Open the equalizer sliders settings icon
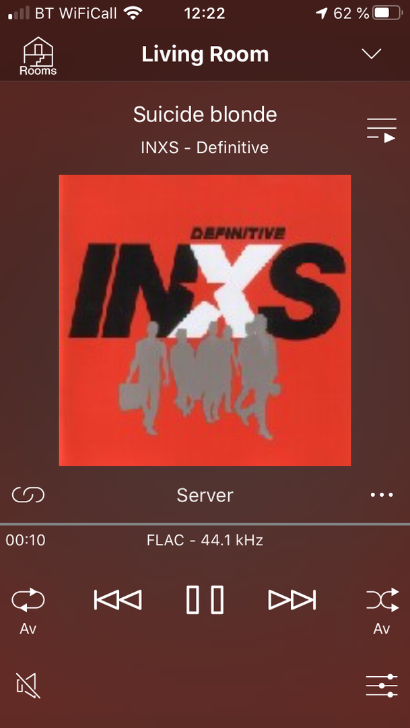Image resolution: width=410 pixels, height=728 pixels. [x=382, y=686]
